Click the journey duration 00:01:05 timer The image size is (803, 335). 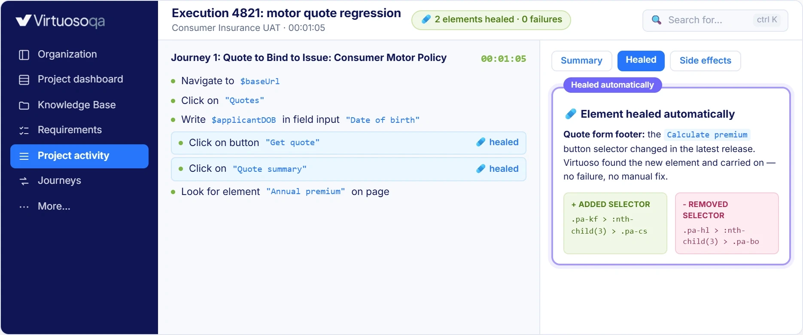click(503, 59)
